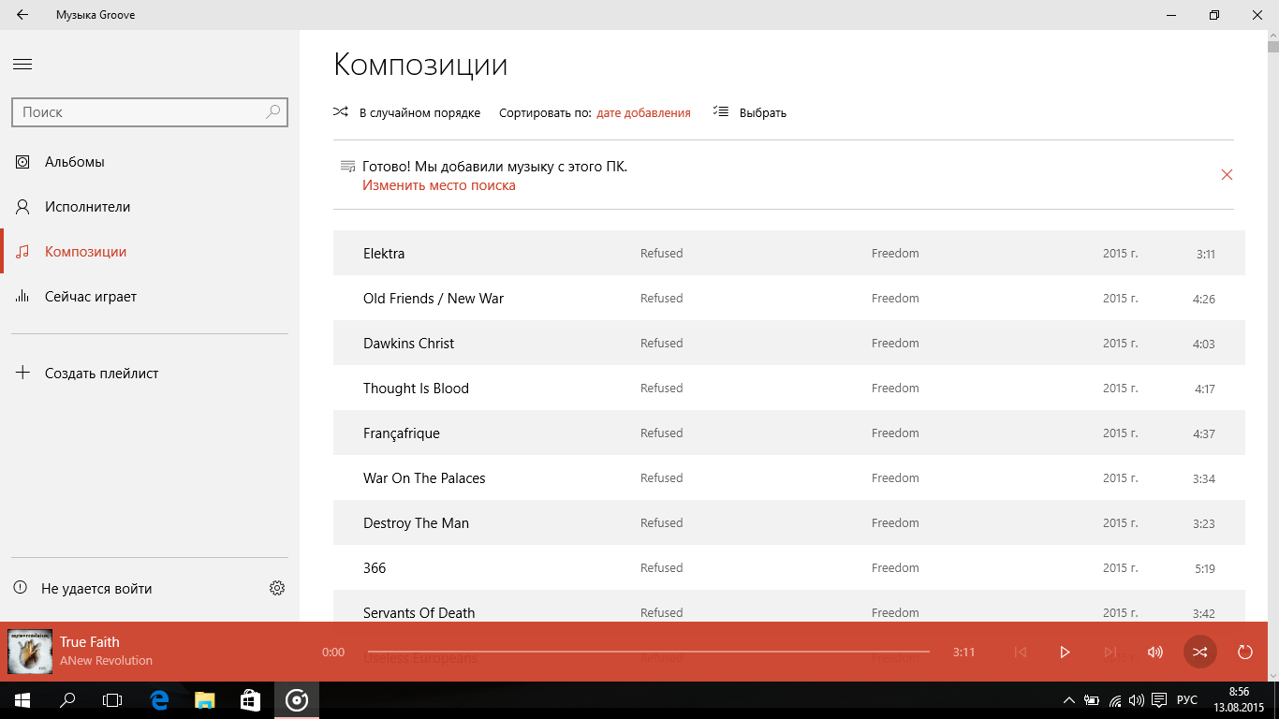The height and width of the screenshot is (719, 1279).
Task: Toggle shuffle in player bar
Action: [1200, 652]
